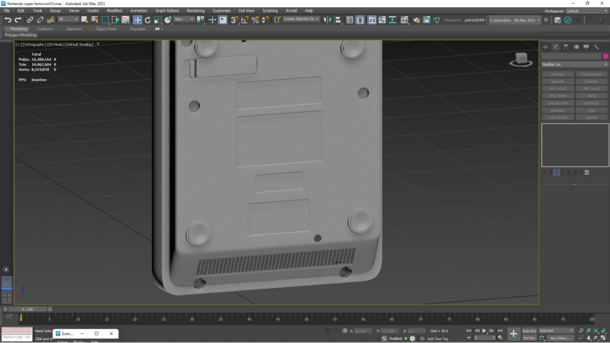Click the Edit Poly modifier button
The image size is (610, 343).
pos(558,74)
